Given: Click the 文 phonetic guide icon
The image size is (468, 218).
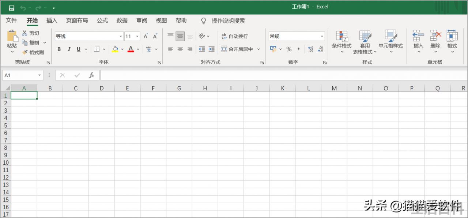Looking at the screenshot, I should (149, 49).
